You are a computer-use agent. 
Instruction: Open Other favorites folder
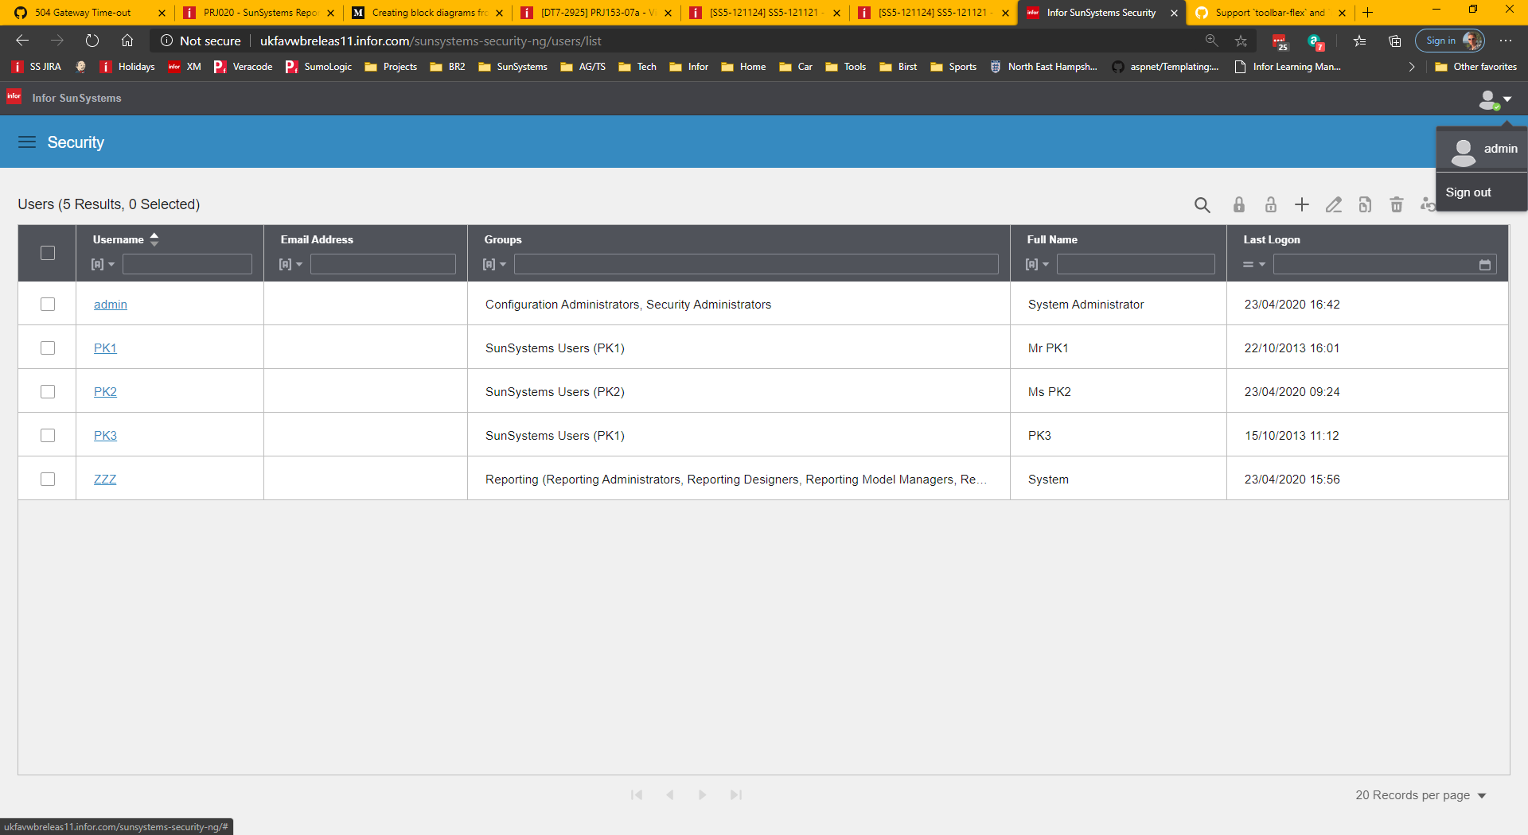pos(1476,67)
